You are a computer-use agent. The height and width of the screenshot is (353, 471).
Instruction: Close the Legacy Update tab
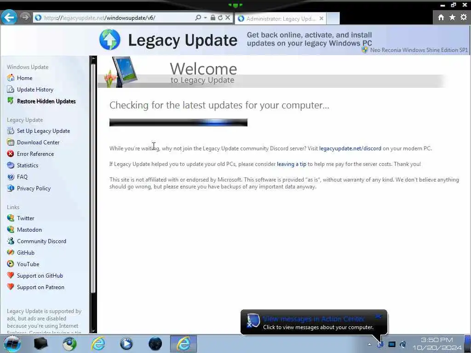click(x=322, y=18)
